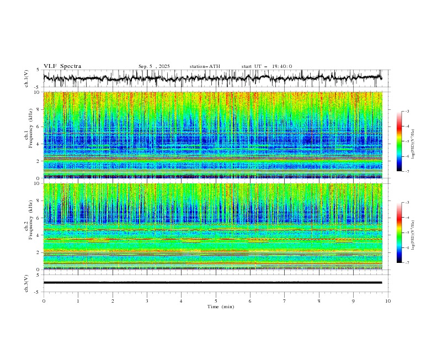The height and width of the screenshot is (338, 437).
Task: Click the upper PSD color scale bar
Action: click(x=399, y=141)
